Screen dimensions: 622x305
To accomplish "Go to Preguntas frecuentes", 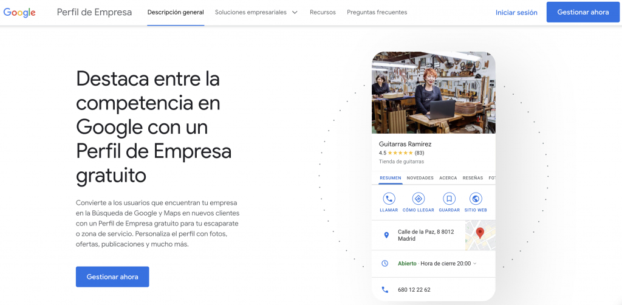I will pyautogui.click(x=377, y=12).
